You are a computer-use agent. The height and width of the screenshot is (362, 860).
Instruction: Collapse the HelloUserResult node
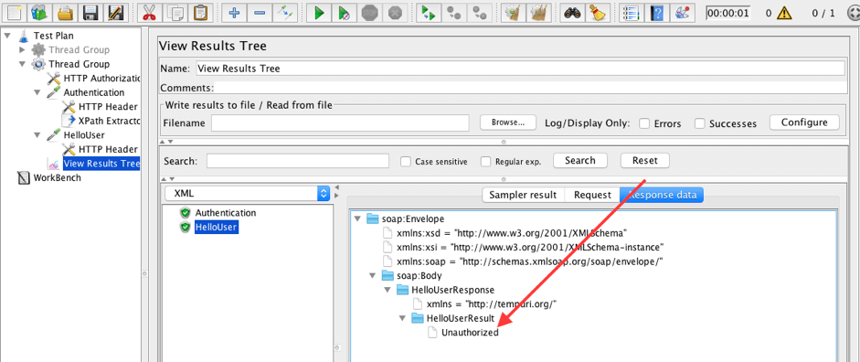[403, 318]
